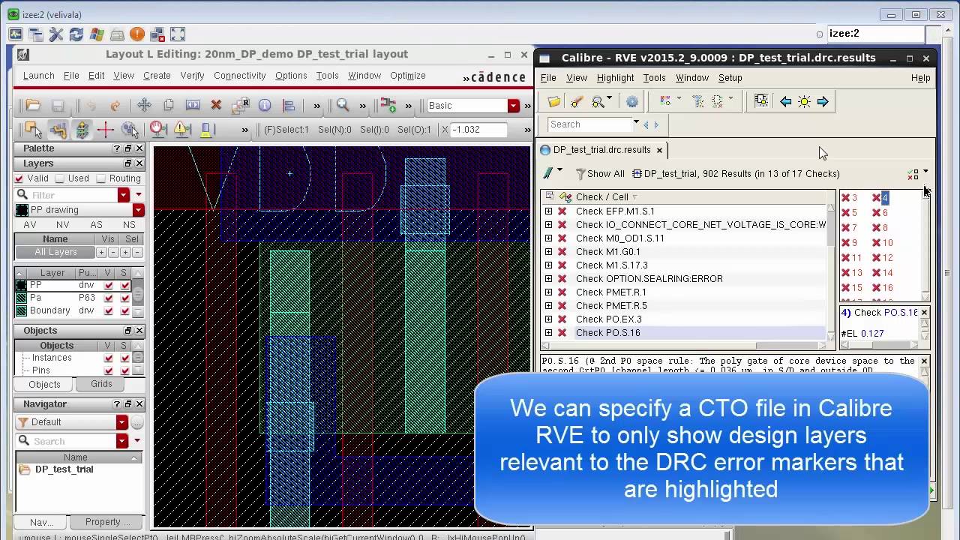The image size is (960, 540).
Task: Click the All Layers button
Action: pyautogui.click(x=55, y=252)
